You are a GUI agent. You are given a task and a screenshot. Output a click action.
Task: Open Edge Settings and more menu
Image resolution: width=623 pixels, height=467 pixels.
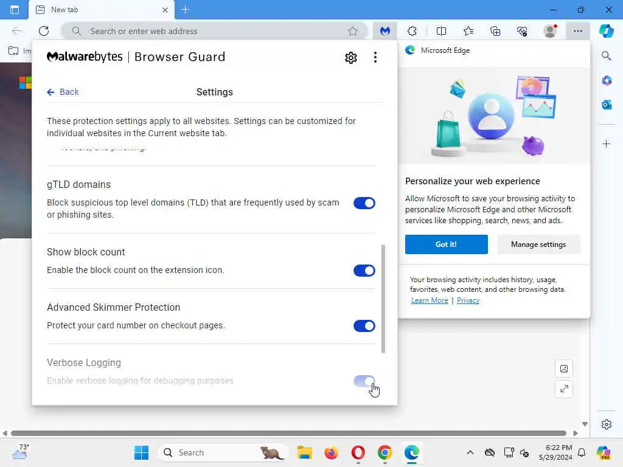578,31
